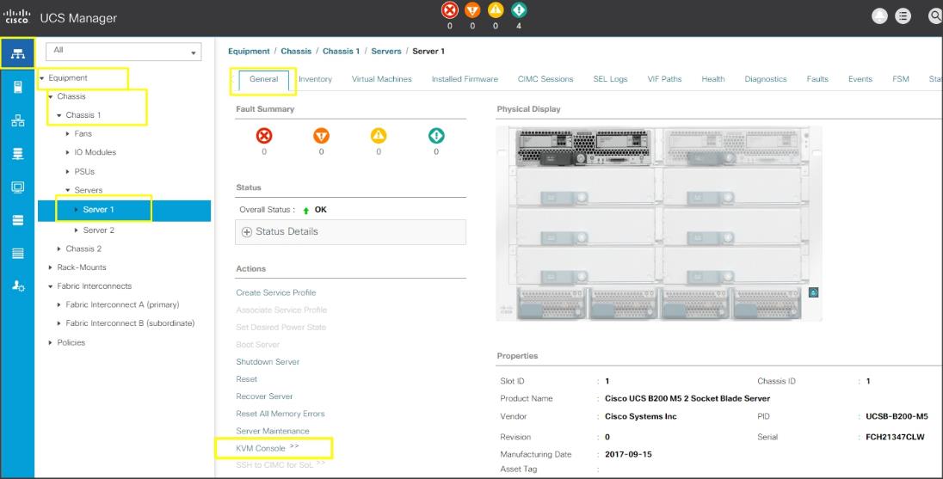Viewport: 943px width, 479px height.
Task: Switch to the Installed Firmware tab
Action: (x=465, y=79)
